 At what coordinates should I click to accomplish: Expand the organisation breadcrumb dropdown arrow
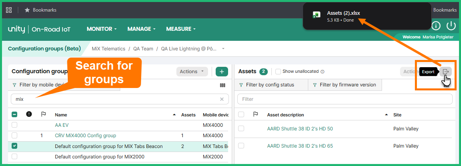click(223, 49)
